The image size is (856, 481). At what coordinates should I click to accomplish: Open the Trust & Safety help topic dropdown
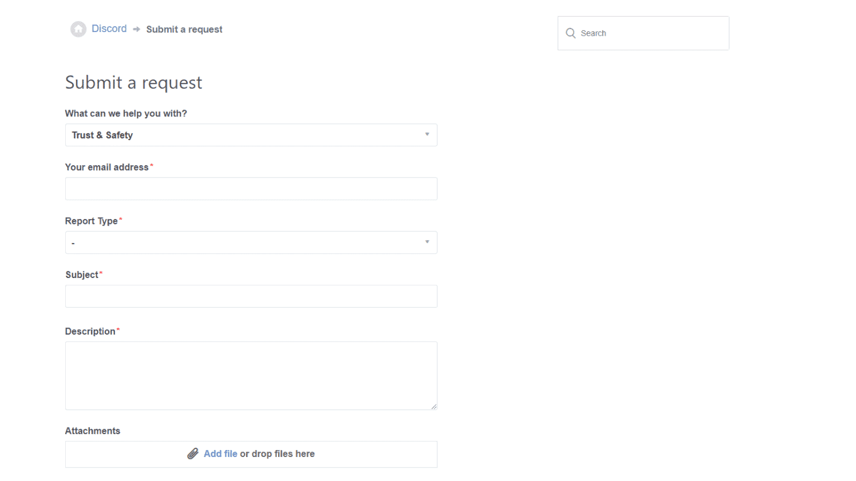click(251, 135)
